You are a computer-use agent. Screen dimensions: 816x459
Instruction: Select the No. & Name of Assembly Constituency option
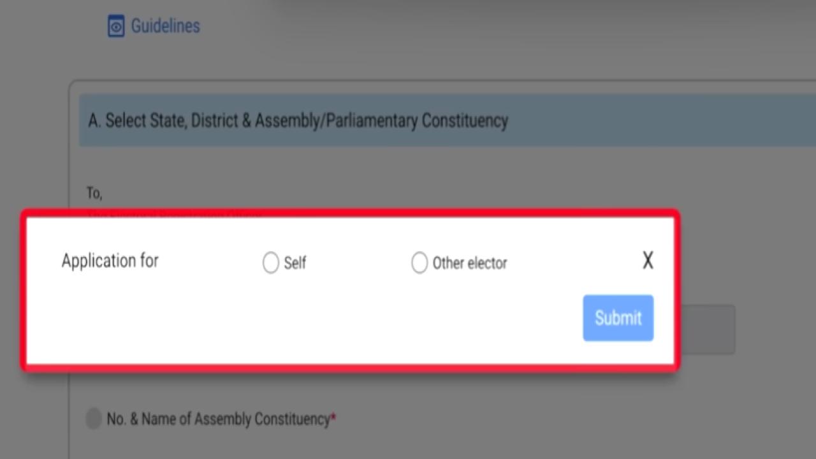(x=93, y=418)
